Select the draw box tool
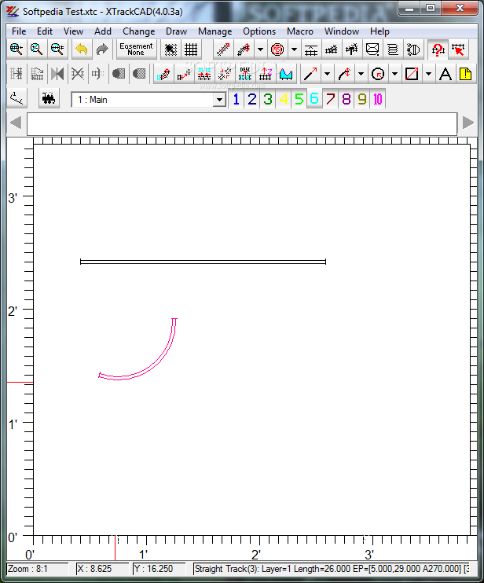This screenshot has height=583, width=484. 412,74
